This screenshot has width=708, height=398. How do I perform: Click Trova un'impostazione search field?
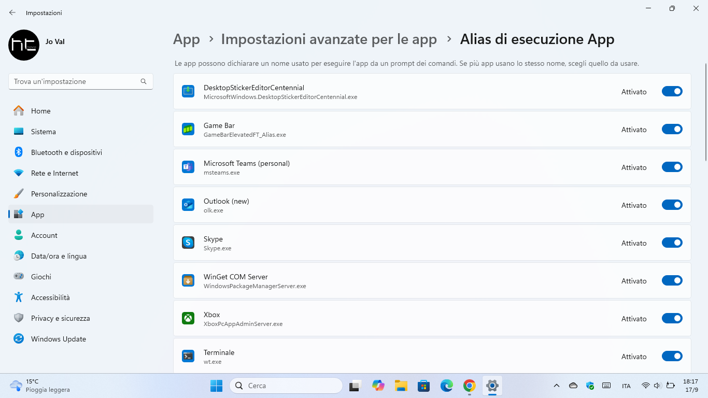click(x=81, y=81)
